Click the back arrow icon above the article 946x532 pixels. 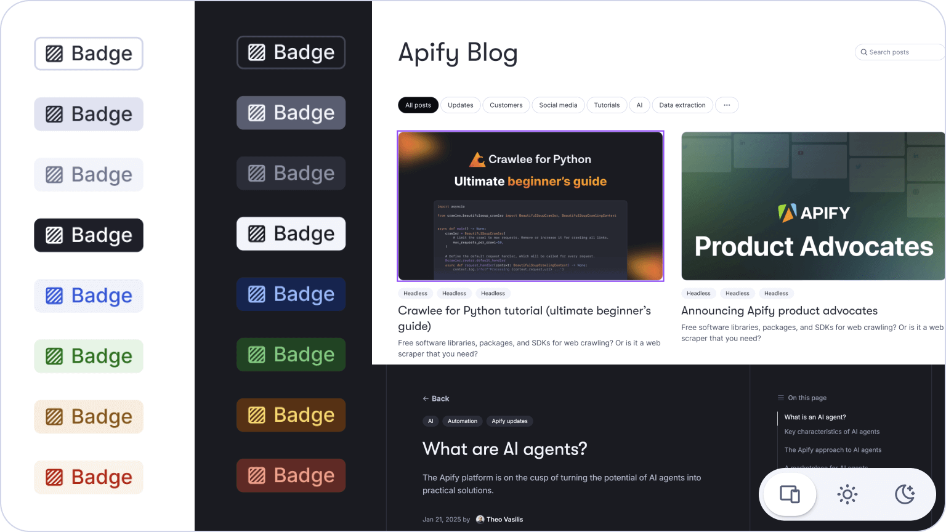[x=425, y=398]
